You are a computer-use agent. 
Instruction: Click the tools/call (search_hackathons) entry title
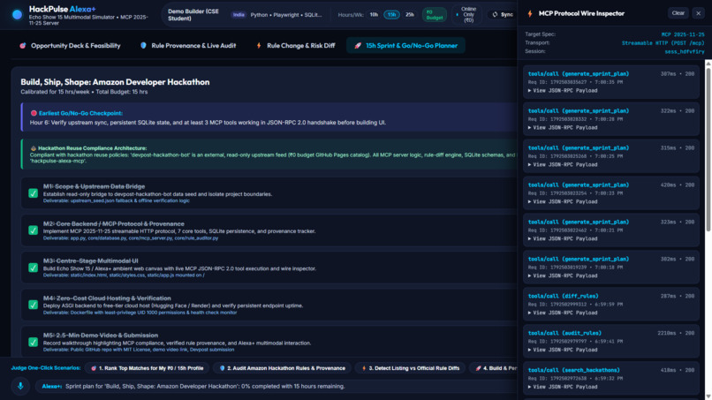(x=573, y=370)
